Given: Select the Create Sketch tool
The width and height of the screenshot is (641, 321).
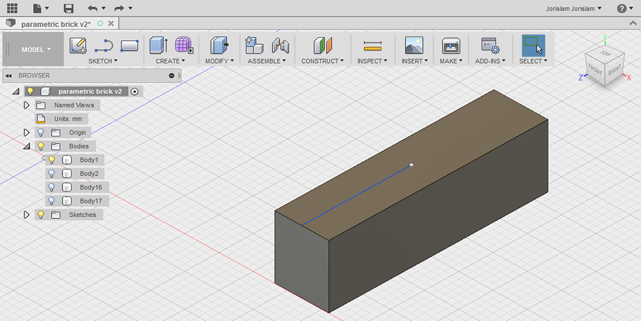Looking at the screenshot, I should (x=78, y=46).
